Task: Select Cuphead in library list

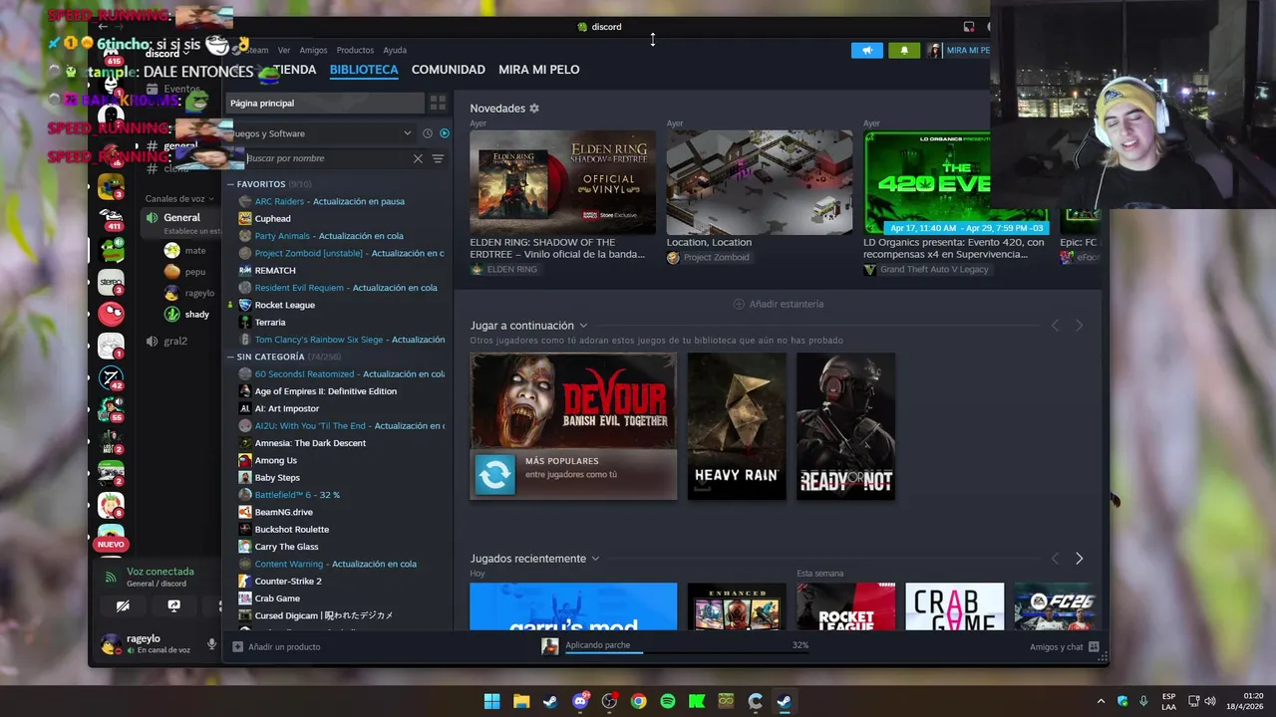Action: click(x=272, y=218)
